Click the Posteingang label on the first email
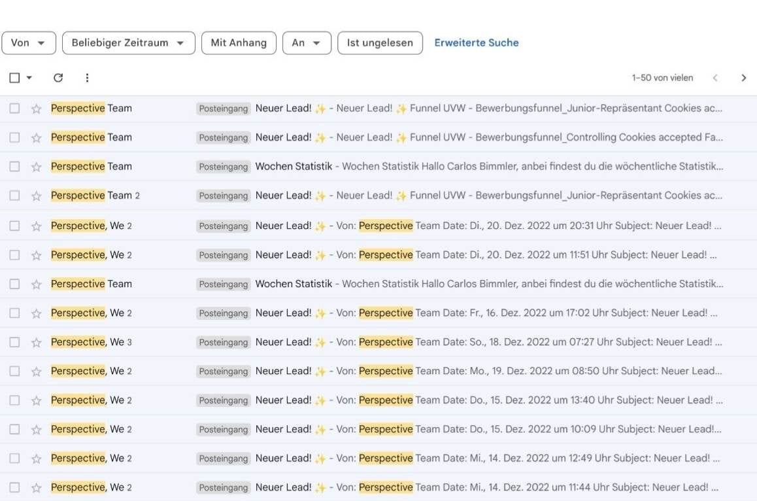The height and width of the screenshot is (501, 757). coord(224,109)
